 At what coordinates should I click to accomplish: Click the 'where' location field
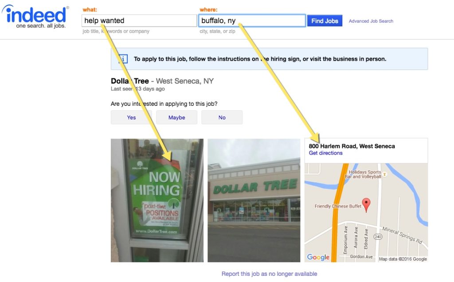pyautogui.click(x=252, y=20)
